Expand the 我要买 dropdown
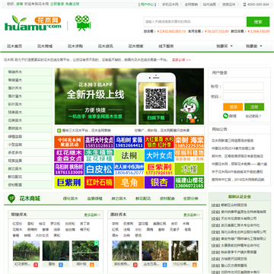Screen dimensions: 274x274 (x=225, y=46)
